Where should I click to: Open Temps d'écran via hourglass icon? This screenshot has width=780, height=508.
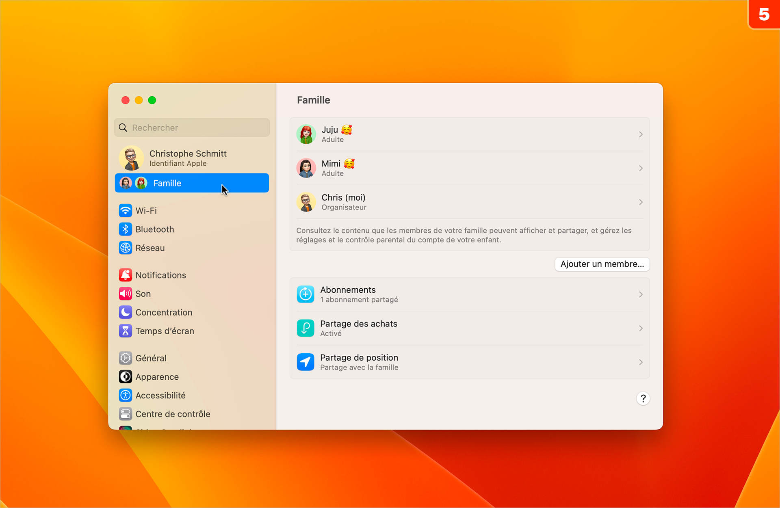[x=125, y=331]
